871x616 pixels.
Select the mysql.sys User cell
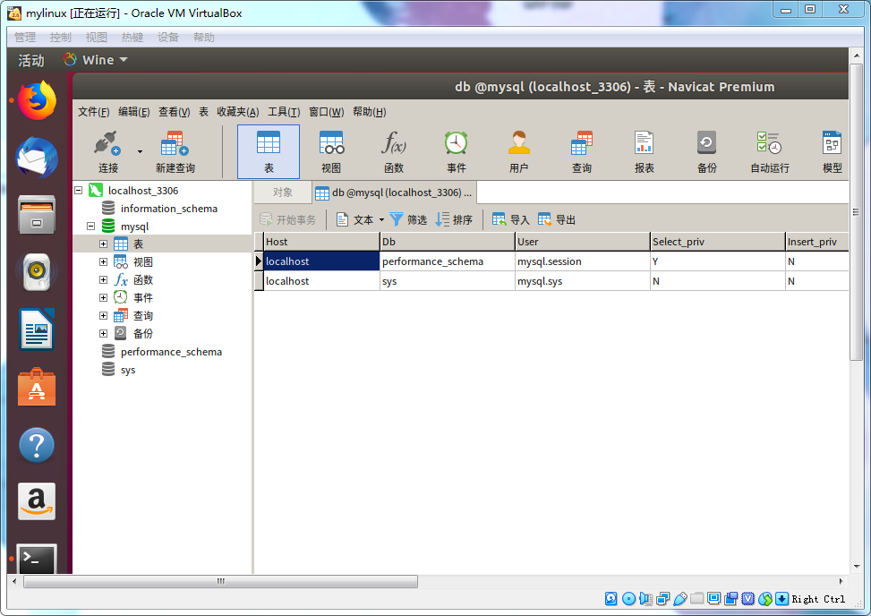click(583, 281)
